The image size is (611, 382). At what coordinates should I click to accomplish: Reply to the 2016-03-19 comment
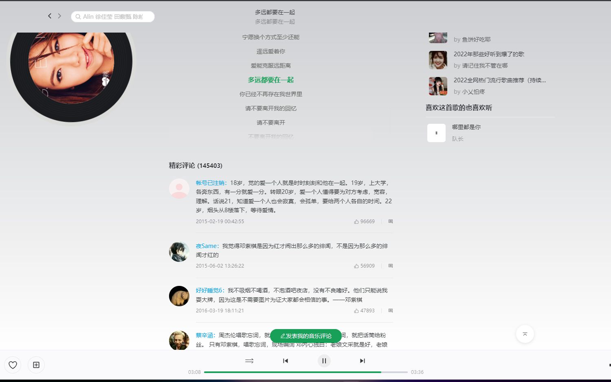pyautogui.click(x=391, y=311)
